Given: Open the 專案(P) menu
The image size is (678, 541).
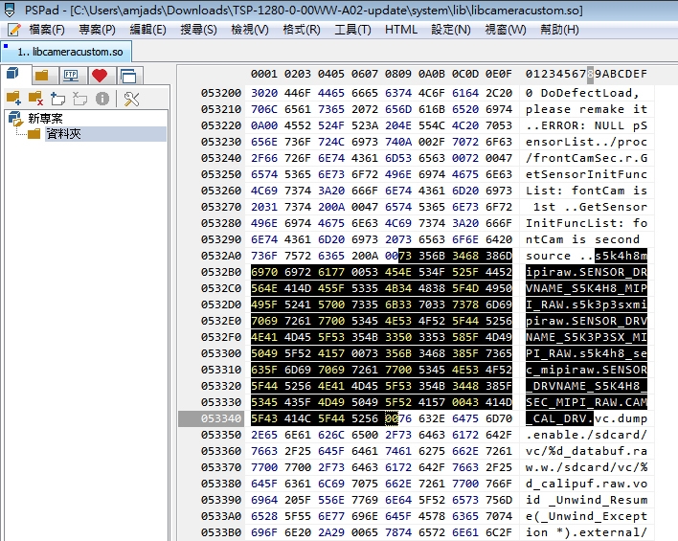Looking at the screenshot, I should pos(97,30).
